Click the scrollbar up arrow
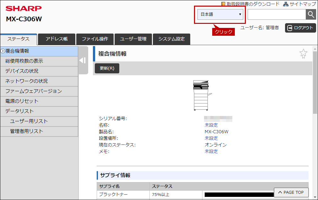The width and height of the screenshot is (318, 200). [x=315, y=49]
